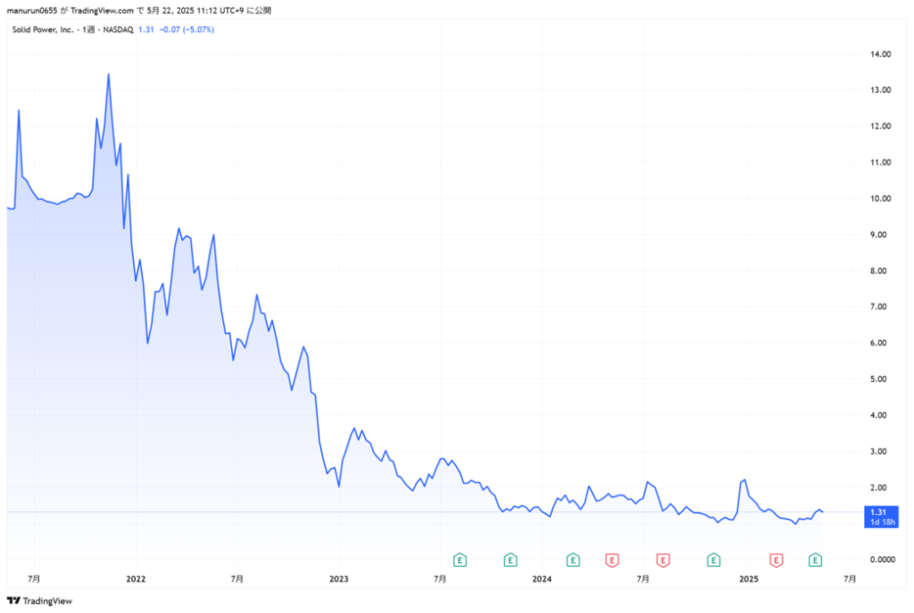Click the 14.00 price axis label

coord(880,54)
